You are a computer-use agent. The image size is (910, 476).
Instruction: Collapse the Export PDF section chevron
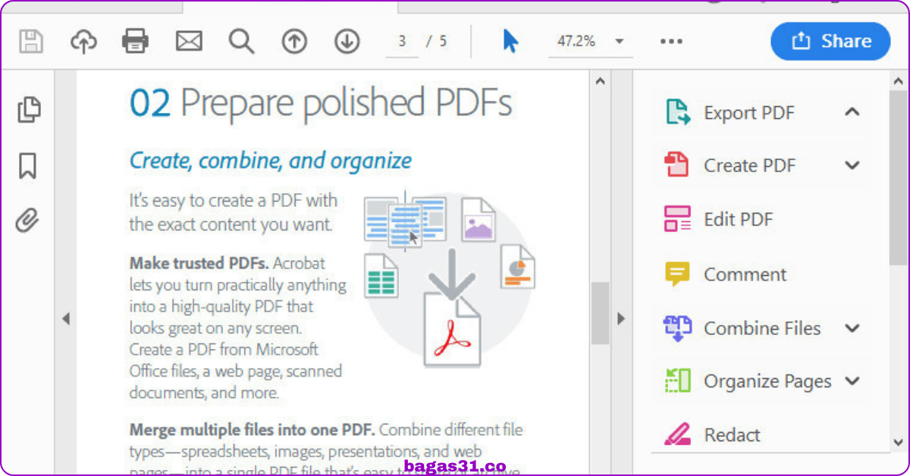[x=852, y=112]
